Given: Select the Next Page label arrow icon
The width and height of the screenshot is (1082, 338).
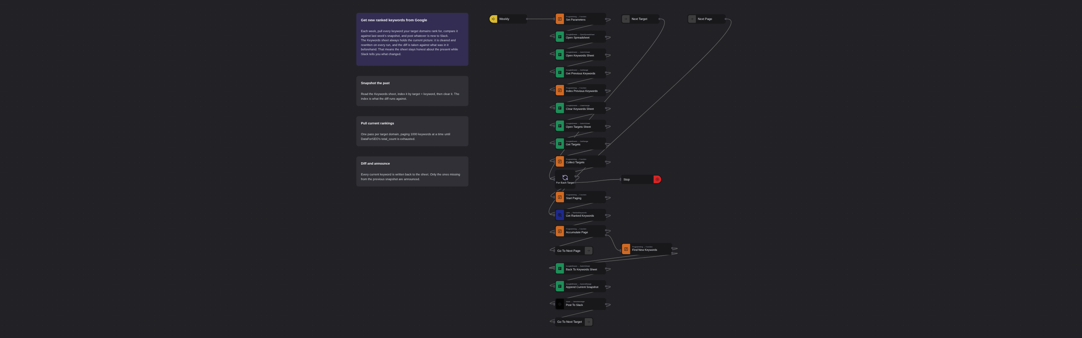Looking at the screenshot, I should 692,19.
